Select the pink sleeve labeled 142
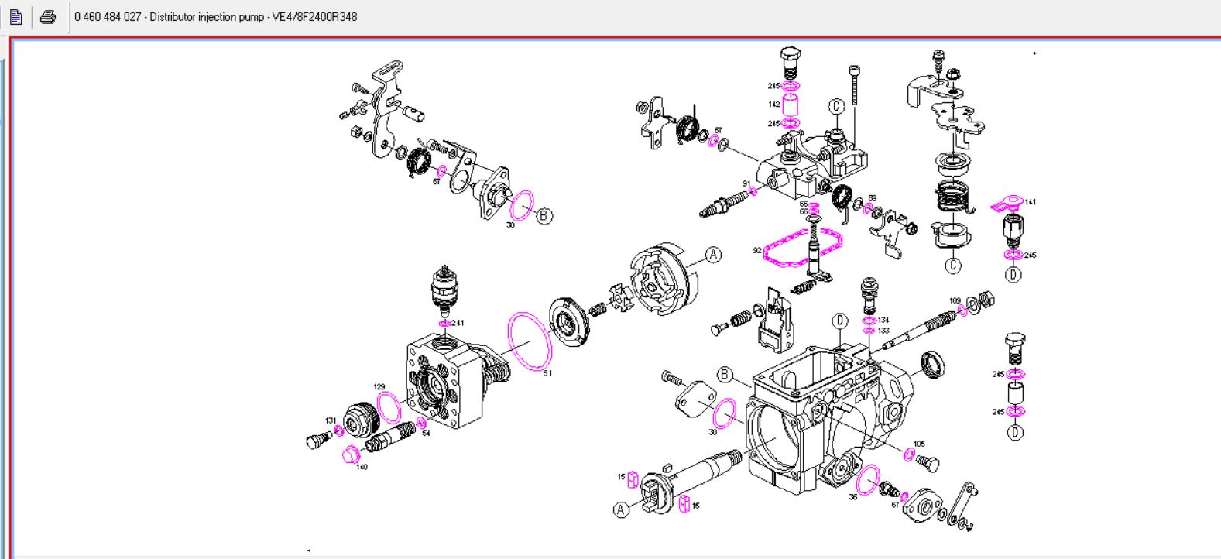1221x559 pixels. coord(791,105)
